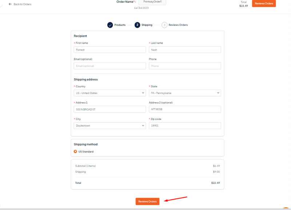Focus the Last name field

coord(185,50)
